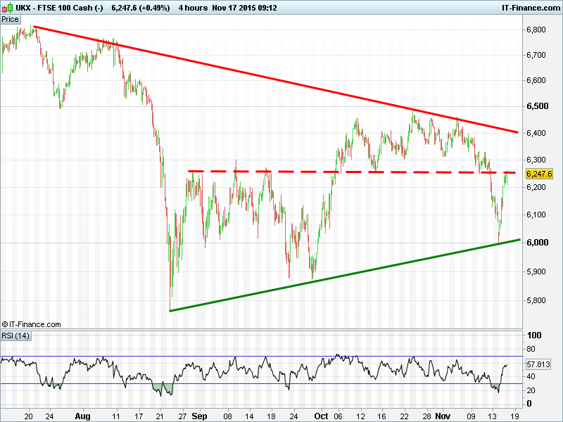Click the Oct month label on time axis
This screenshot has width=563, height=422.
coord(321,416)
